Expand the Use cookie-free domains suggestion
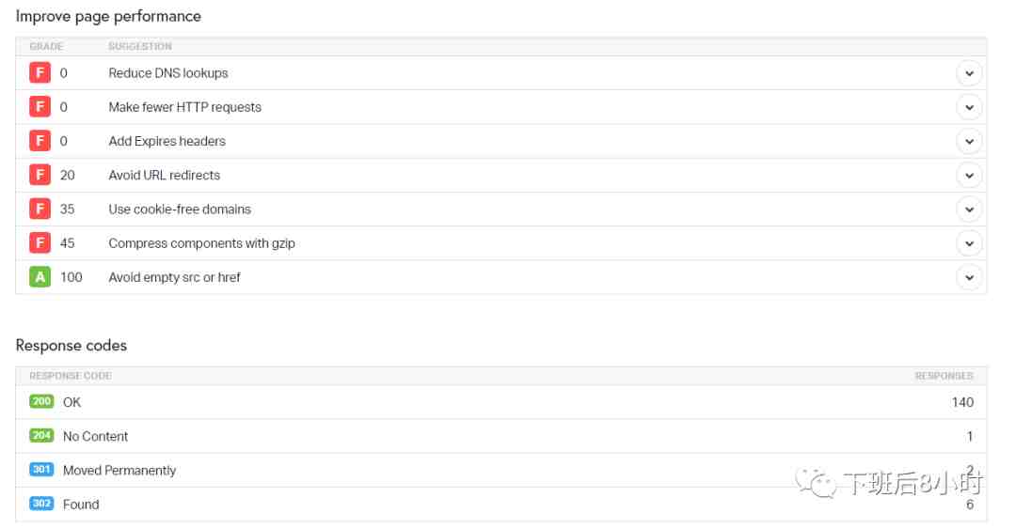1016x528 pixels. tap(969, 209)
